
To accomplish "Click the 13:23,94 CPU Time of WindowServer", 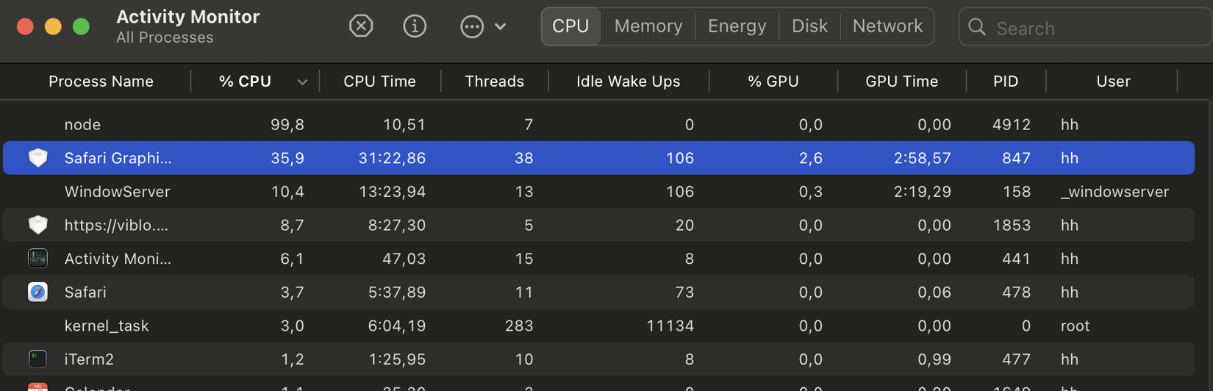I will coord(392,192).
